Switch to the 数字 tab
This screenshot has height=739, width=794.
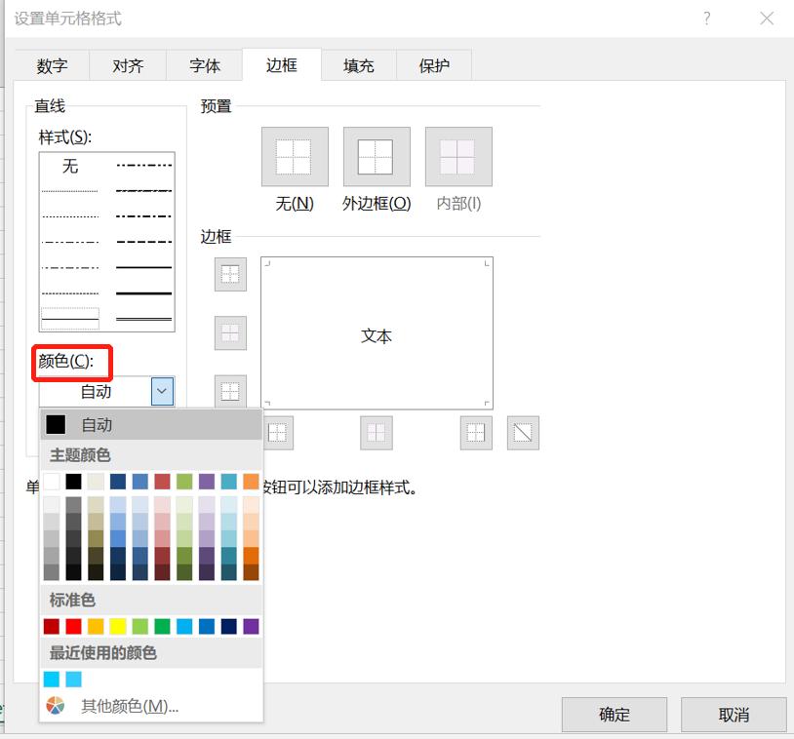52,65
